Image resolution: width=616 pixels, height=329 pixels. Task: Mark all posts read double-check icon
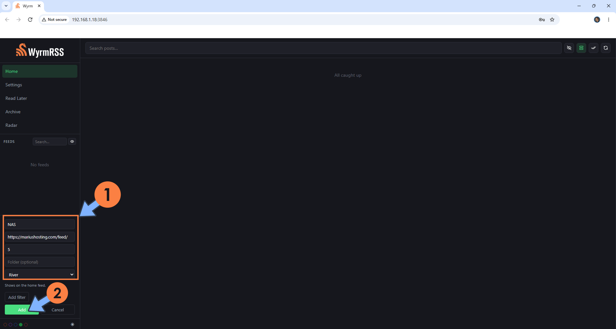(594, 48)
